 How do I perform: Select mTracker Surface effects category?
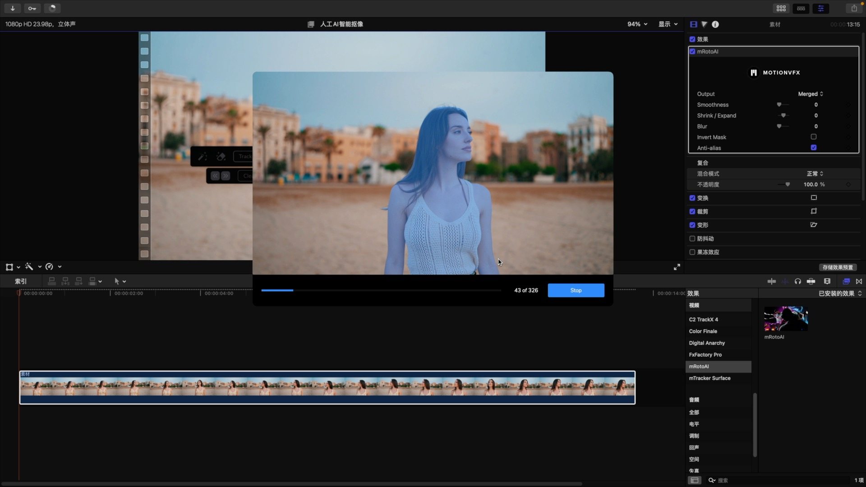pos(709,378)
